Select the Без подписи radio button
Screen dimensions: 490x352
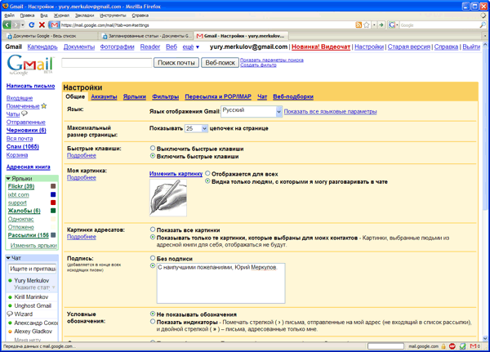point(153,258)
